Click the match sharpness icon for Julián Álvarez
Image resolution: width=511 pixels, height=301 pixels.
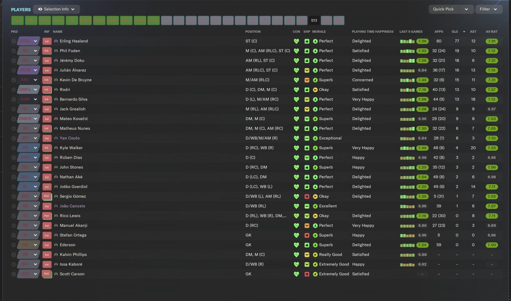307,70
